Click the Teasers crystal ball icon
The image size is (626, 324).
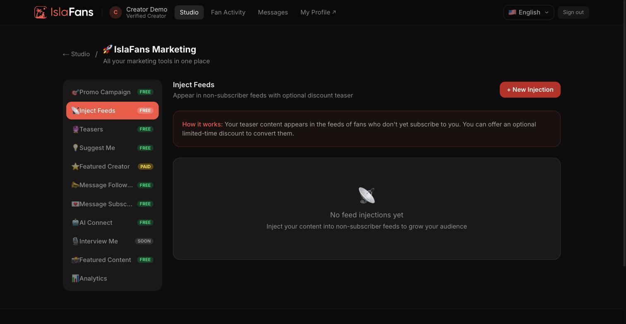click(x=75, y=129)
